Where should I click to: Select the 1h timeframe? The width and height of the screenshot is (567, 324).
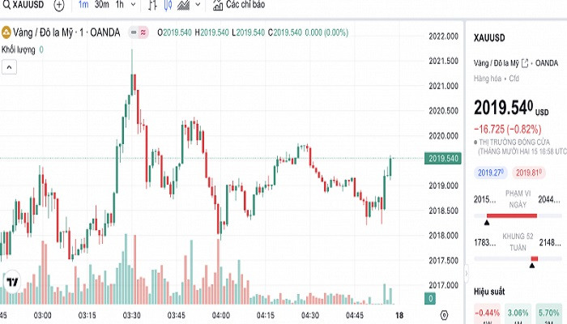click(x=119, y=5)
